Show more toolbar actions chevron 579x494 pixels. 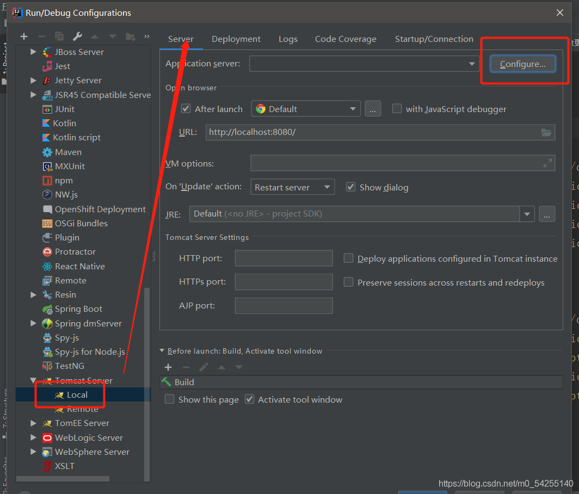[147, 36]
